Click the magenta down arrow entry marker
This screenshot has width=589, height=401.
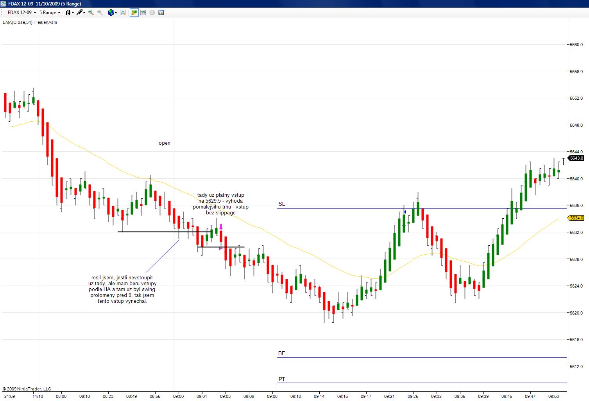(x=221, y=227)
